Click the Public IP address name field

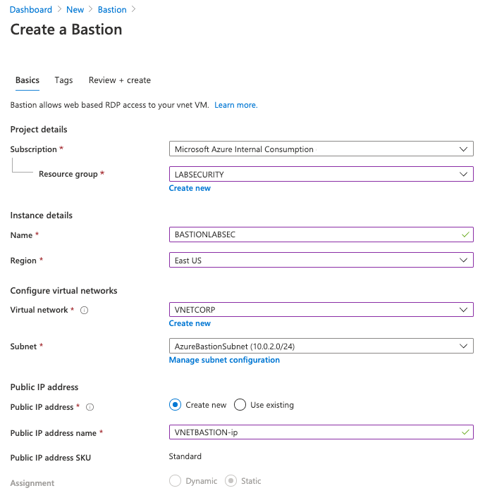click(314, 432)
